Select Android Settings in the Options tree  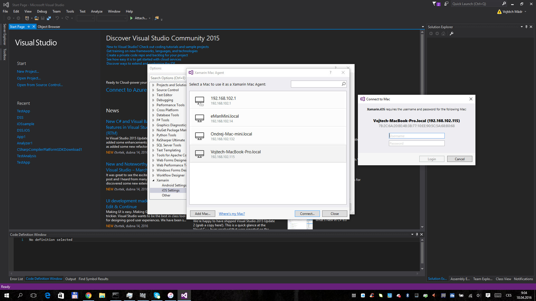tap(174, 185)
